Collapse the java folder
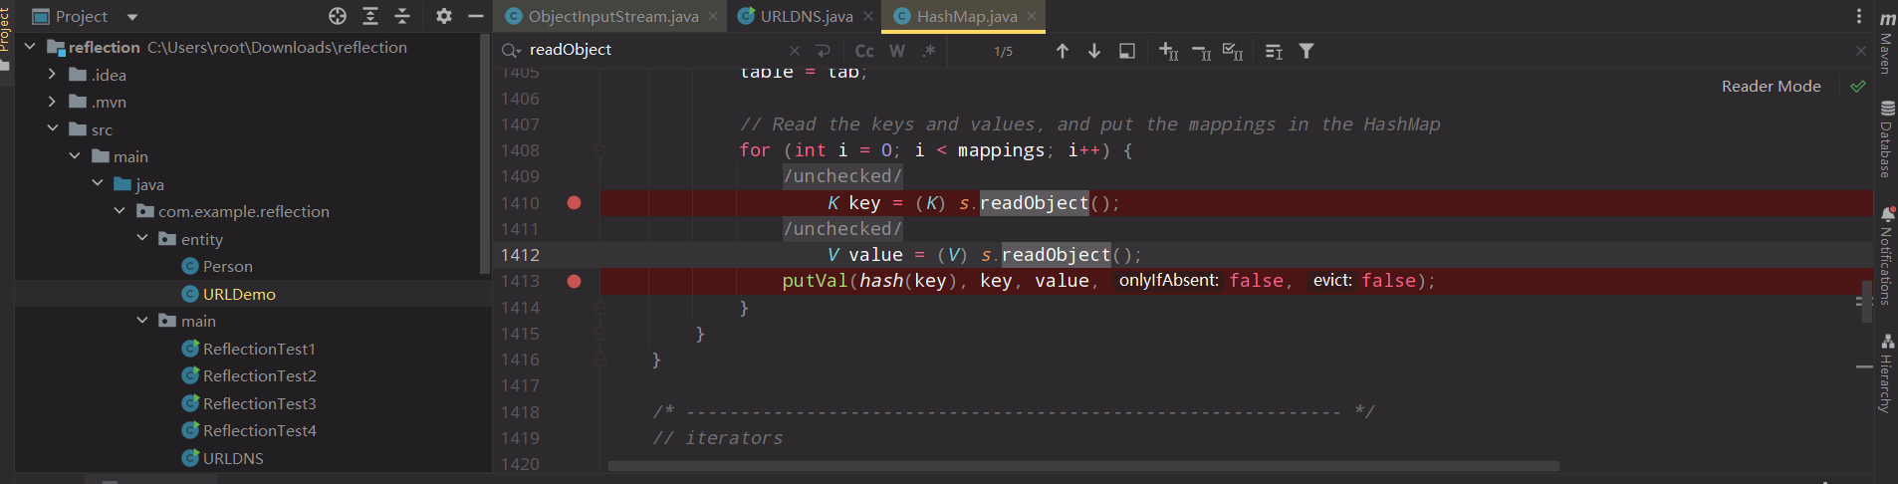The width and height of the screenshot is (1898, 484). (x=98, y=184)
